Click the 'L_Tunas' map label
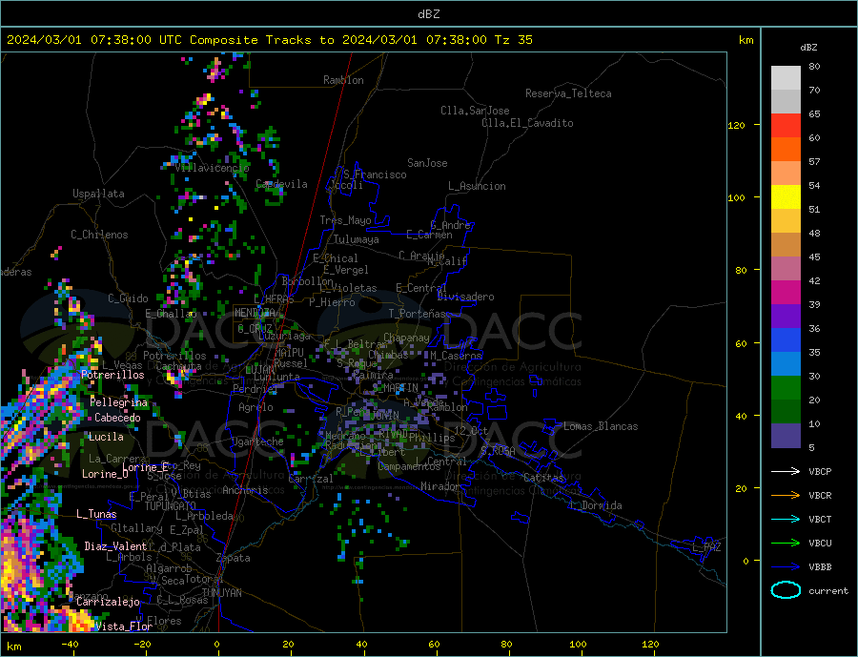Viewport: 858px width, 657px height. (x=96, y=514)
